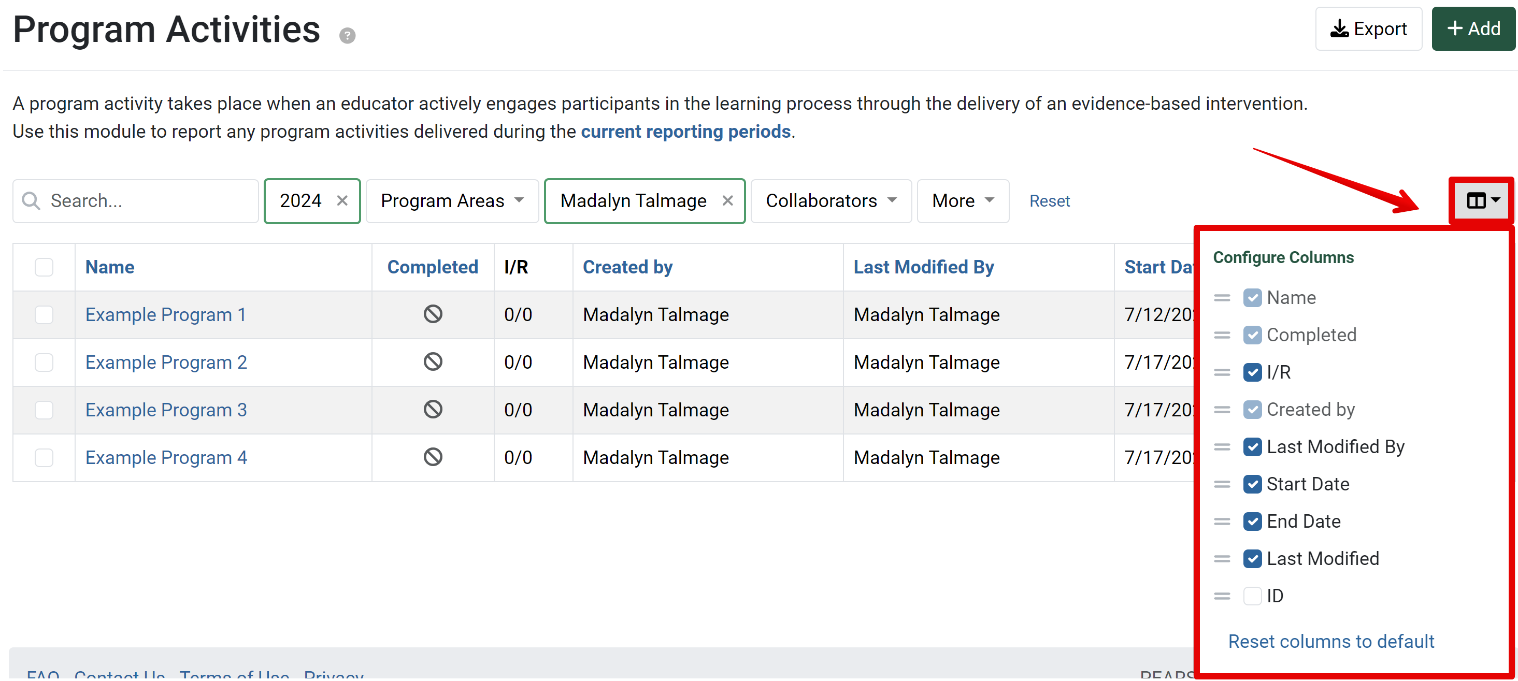Open the current reporting periods link

pos(685,132)
